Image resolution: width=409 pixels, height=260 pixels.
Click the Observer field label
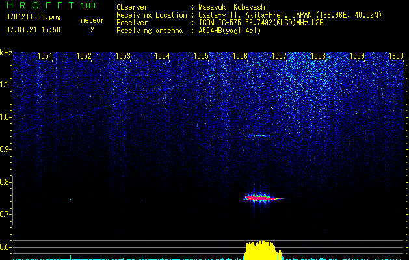[132, 7]
